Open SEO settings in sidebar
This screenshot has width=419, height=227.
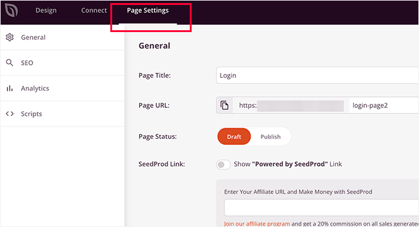(62, 63)
